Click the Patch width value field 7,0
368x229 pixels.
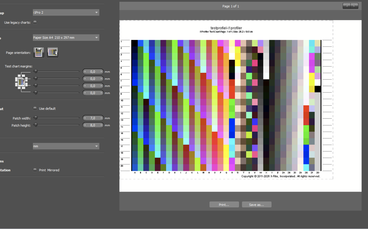click(x=93, y=118)
